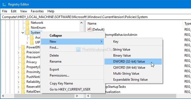Click the PropertyS folder icon
Screen dimensions: 191x99
coord(23,67)
